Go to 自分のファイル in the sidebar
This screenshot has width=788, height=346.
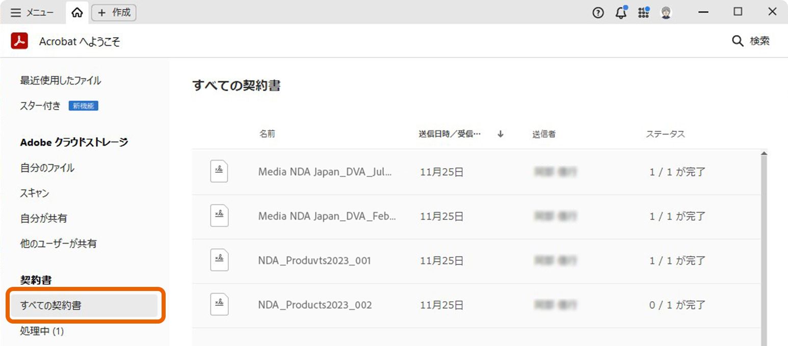[x=47, y=168]
